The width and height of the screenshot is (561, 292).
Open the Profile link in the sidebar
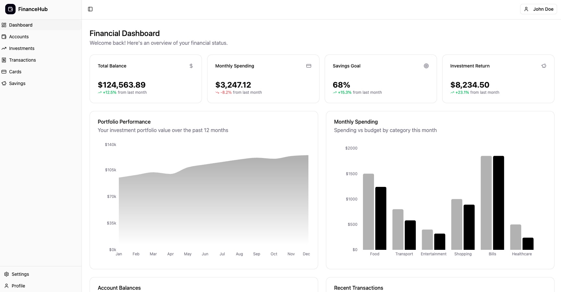pyautogui.click(x=18, y=286)
